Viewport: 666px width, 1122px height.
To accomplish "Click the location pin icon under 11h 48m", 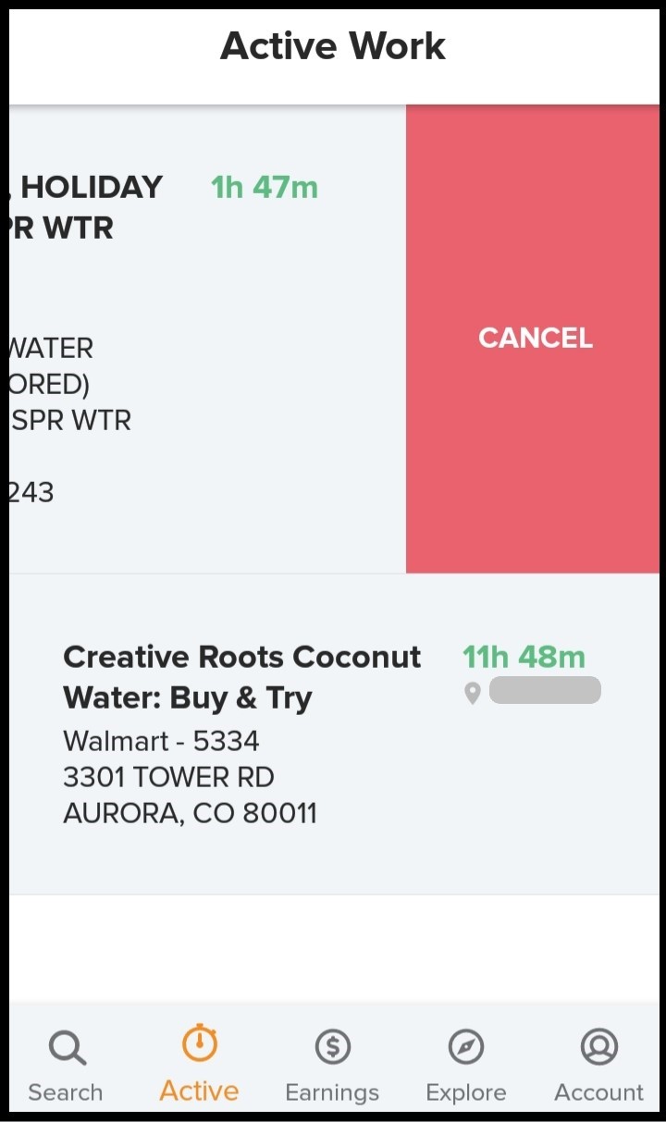I will [x=472, y=693].
